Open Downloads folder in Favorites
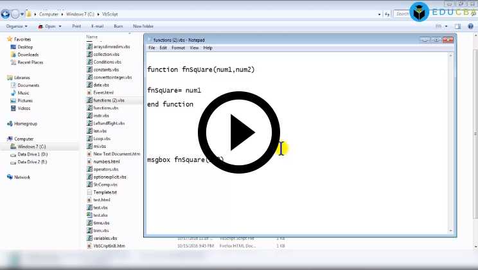The image size is (478, 270). tap(28, 55)
